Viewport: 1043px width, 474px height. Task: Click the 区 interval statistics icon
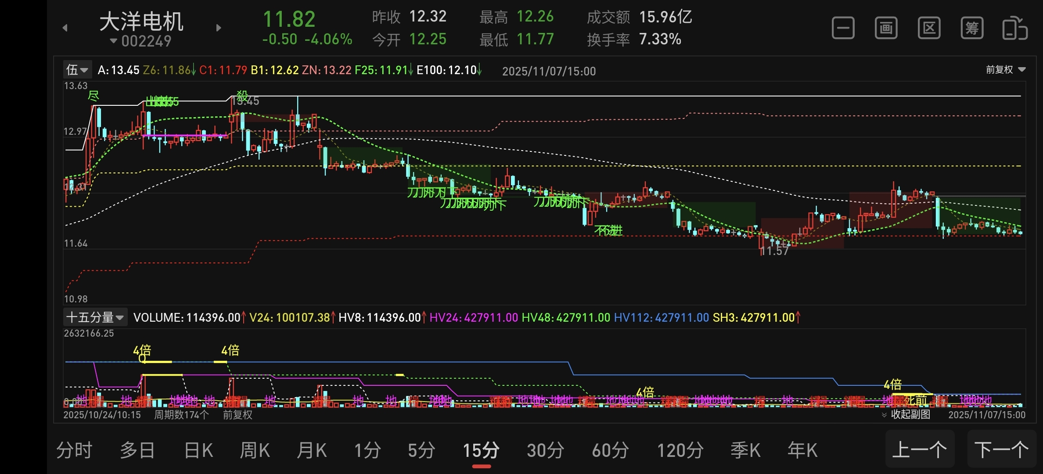[x=929, y=29]
